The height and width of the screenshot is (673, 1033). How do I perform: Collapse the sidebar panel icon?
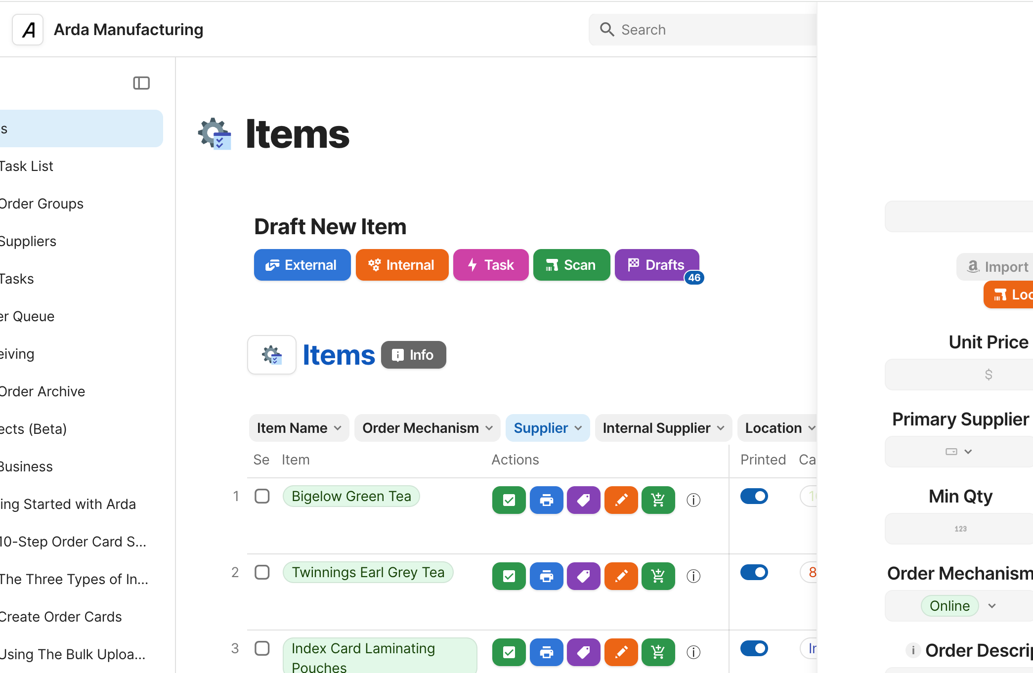[141, 83]
